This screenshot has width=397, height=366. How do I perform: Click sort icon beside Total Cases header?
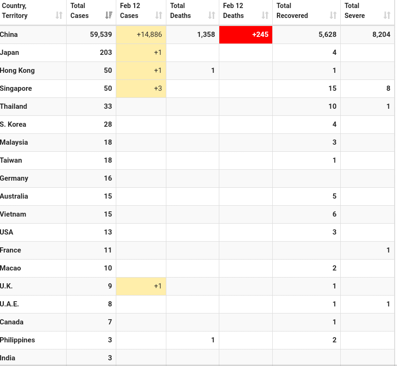109,16
